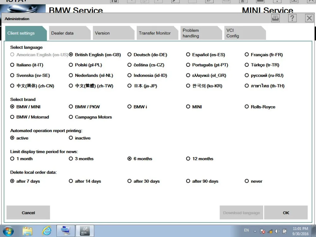Select Traditional Chinese (zh-TW) language
The image size is (316, 237).
(91, 86)
